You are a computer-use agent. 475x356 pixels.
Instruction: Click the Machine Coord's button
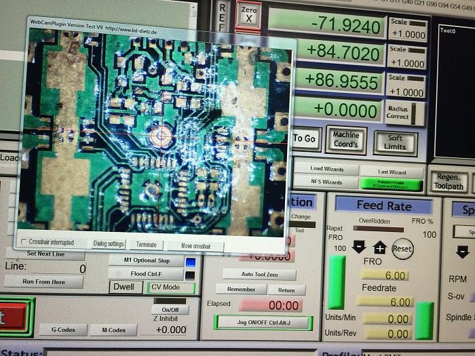[345, 139]
